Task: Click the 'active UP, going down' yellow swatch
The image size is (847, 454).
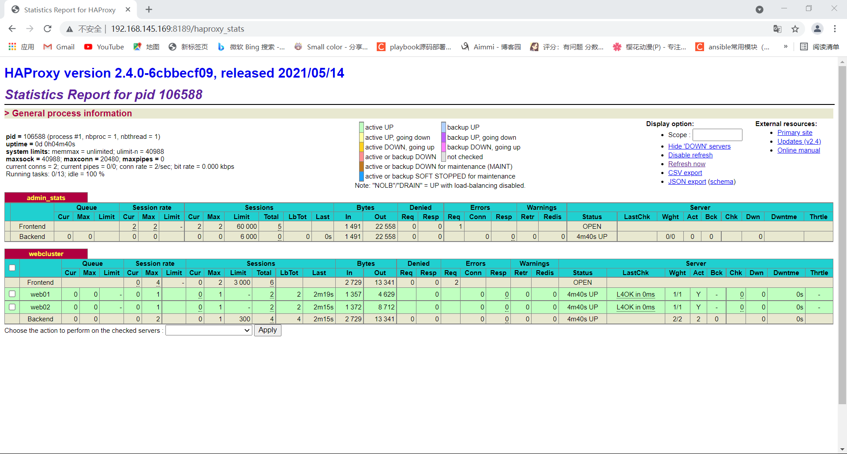Action: (x=361, y=137)
